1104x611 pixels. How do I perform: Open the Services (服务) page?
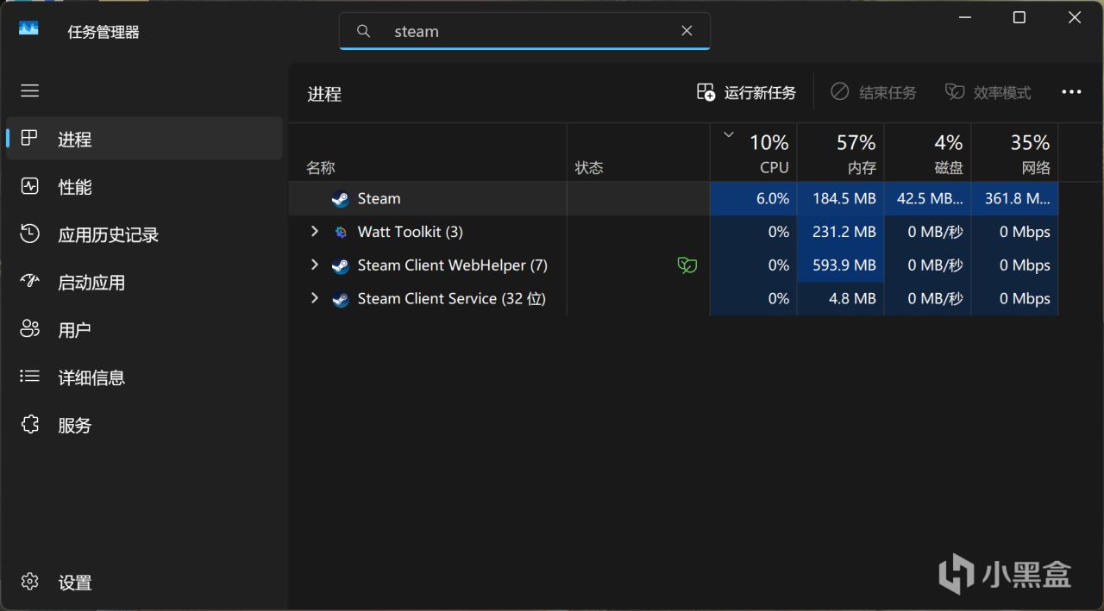pyautogui.click(x=74, y=425)
